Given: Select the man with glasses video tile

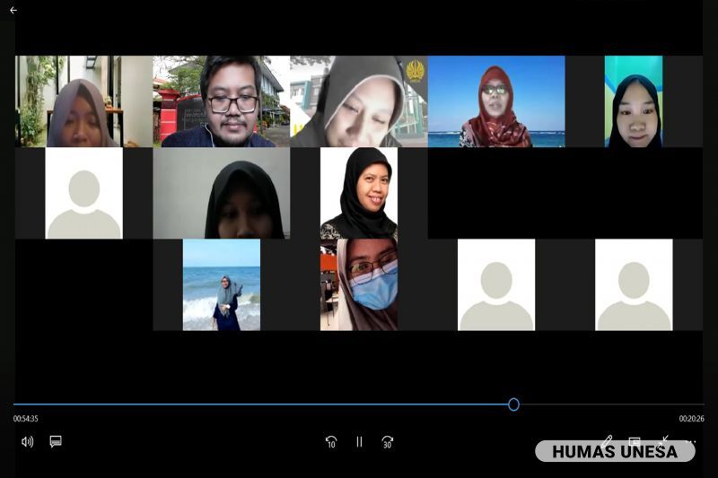Looking at the screenshot, I should point(222,101).
